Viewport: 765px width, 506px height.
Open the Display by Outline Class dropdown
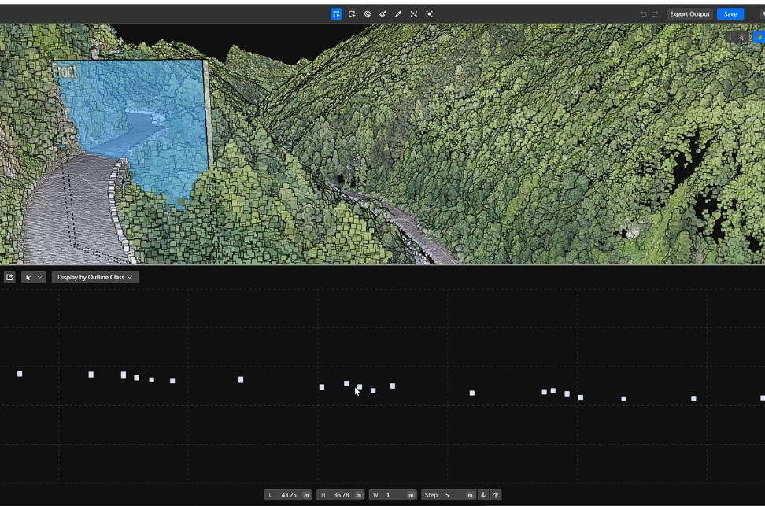(x=95, y=277)
